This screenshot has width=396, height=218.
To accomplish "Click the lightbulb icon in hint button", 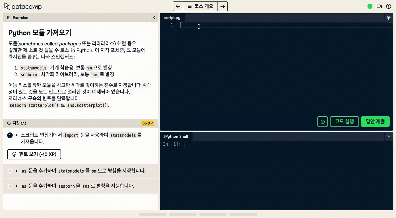I will (14, 154).
